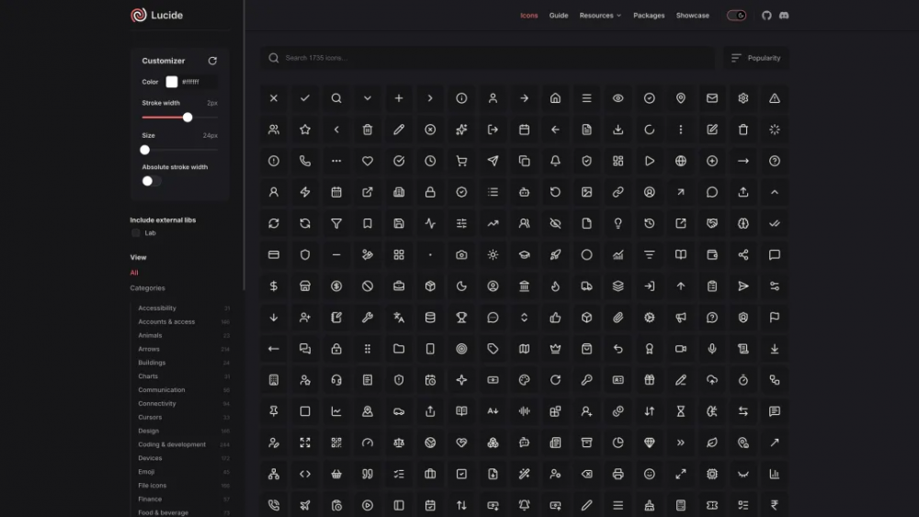Reset customizer with the refresh icon
Screen dimensions: 919x517
click(x=212, y=61)
